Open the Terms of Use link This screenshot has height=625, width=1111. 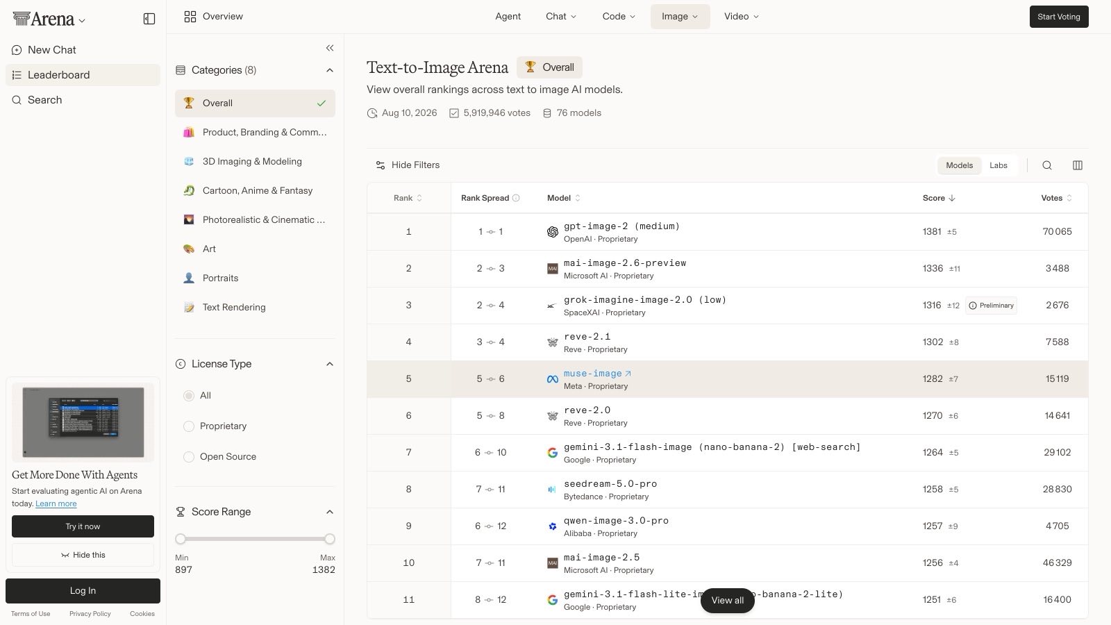pyautogui.click(x=31, y=614)
